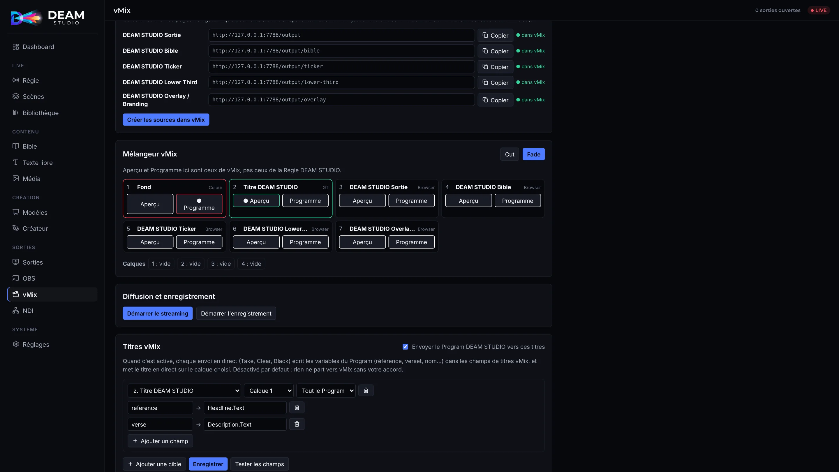Go to Régie in sidebar
The width and height of the screenshot is (839, 472).
(52, 80)
